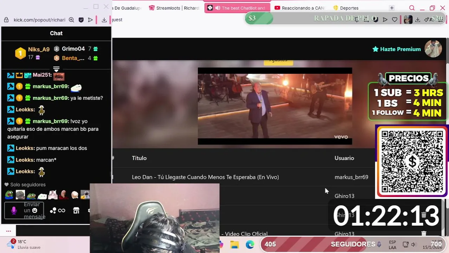Viewport: 449px width, 253px height.
Task: Select the first Pepe frog emote
Action: (x=9, y=194)
